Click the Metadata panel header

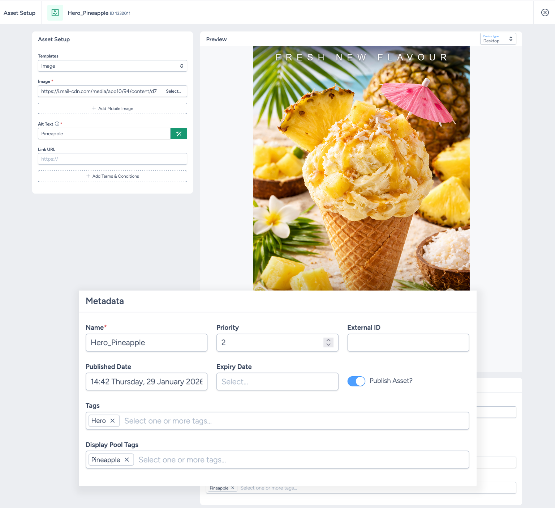[104, 301]
